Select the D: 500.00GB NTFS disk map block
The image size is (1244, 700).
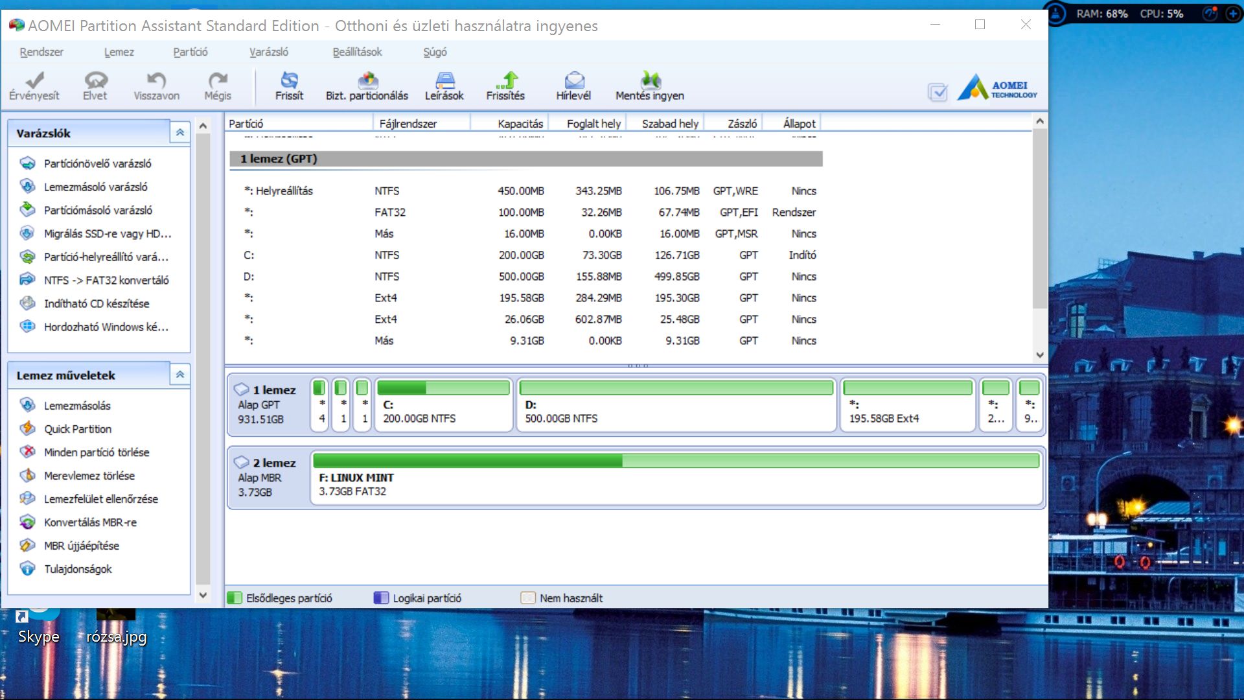(676, 405)
